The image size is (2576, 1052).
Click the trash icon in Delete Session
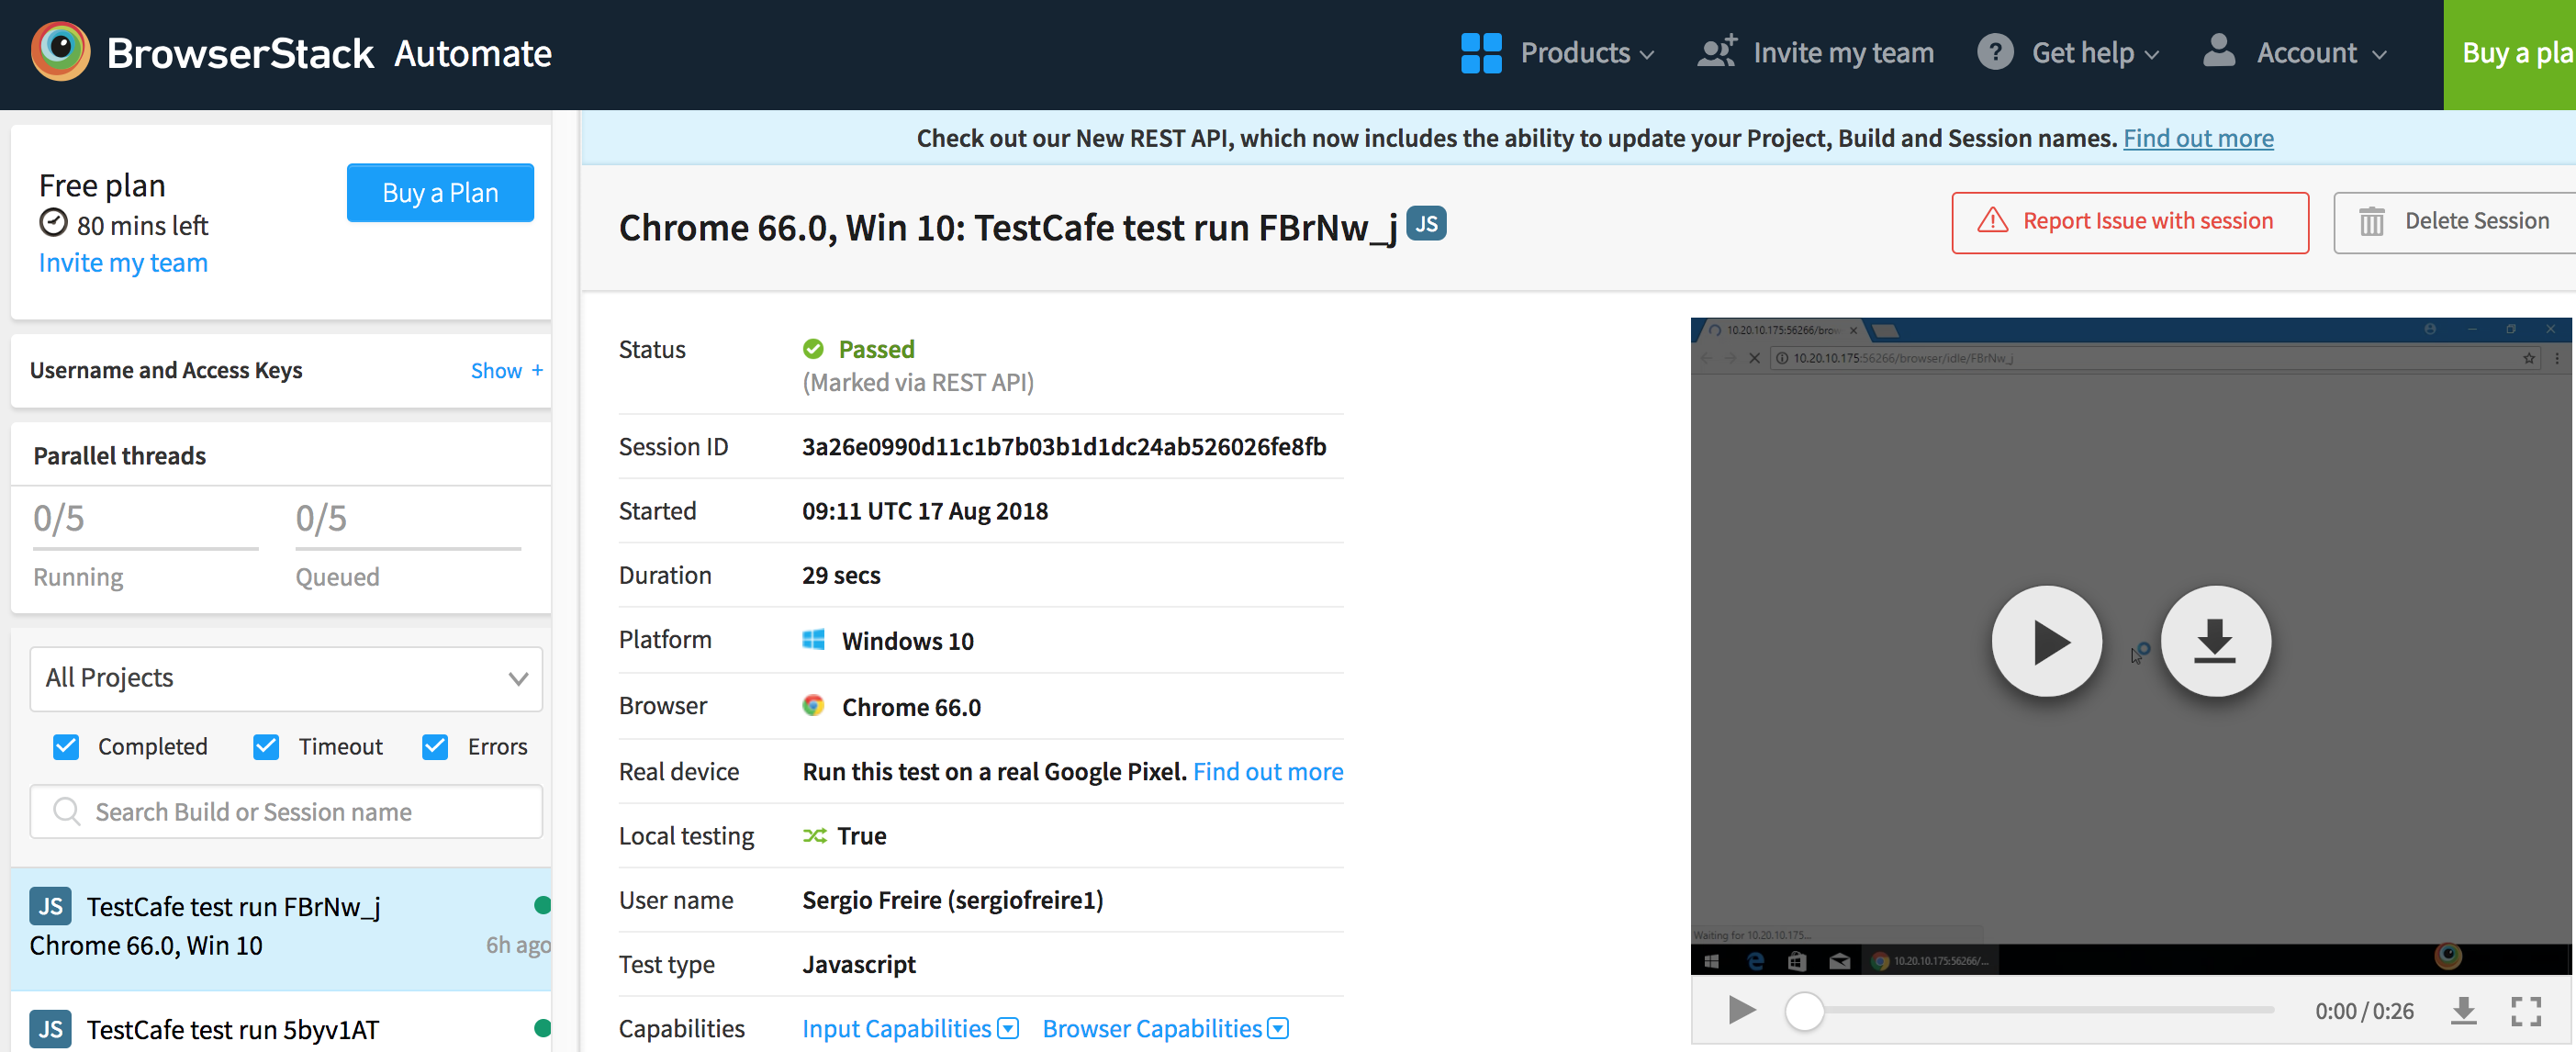pyautogui.click(x=2371, y=221)
